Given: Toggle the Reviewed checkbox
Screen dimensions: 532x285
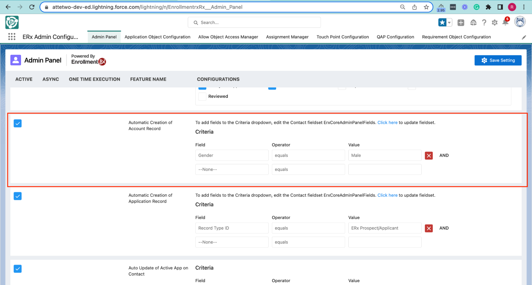Looking at the screenshot, I should pos(202,97).
